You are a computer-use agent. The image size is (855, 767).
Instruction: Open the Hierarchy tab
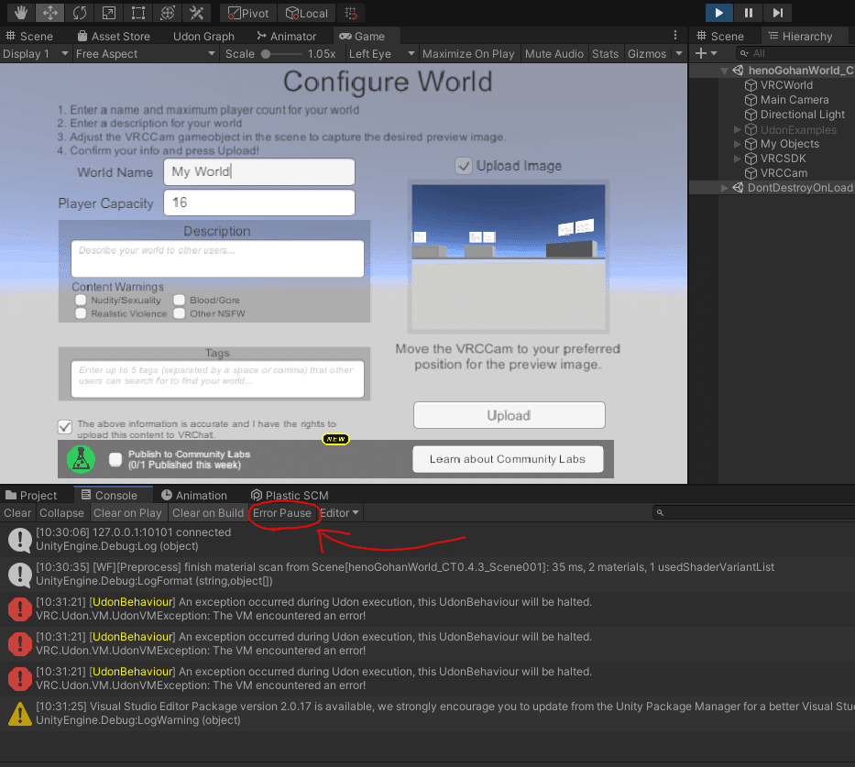coord(800,37)
